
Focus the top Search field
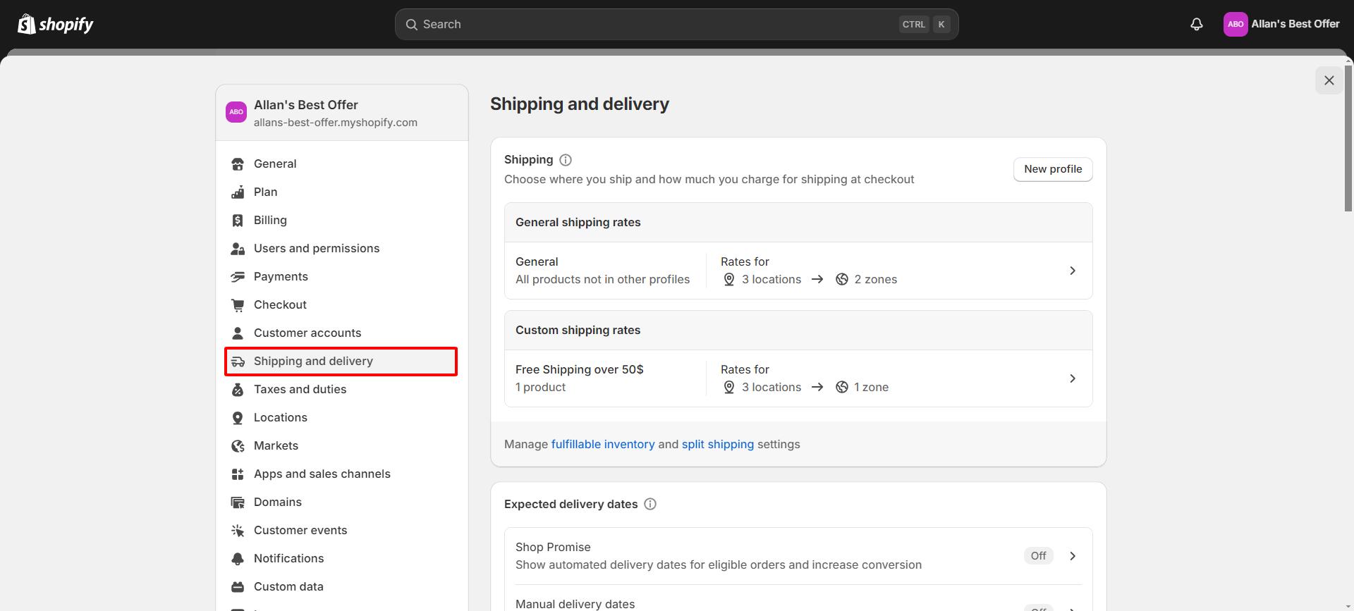click(x=656, y=25)
